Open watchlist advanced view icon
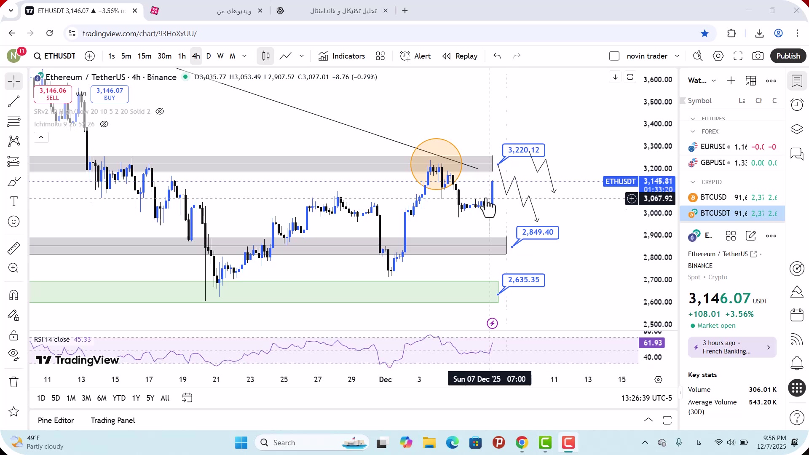This screenshot has width=809, height=455. [x=751, y=81]
